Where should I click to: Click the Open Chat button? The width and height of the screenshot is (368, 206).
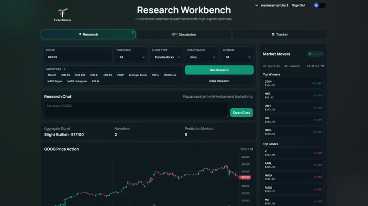tap(241, 113)
